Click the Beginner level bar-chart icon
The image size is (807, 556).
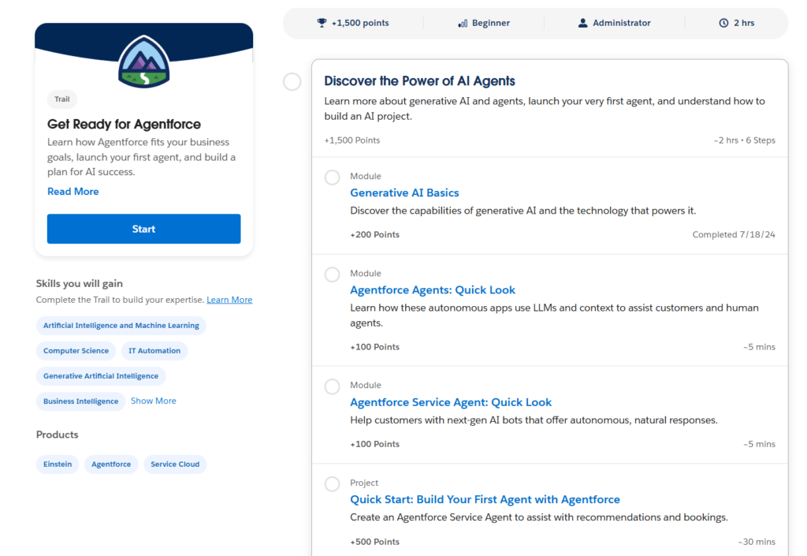coord(463,23)
